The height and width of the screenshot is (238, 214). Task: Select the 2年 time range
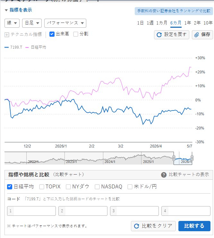(197, 23)
